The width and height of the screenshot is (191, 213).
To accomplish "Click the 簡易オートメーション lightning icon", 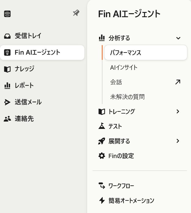I will point(101,201).
